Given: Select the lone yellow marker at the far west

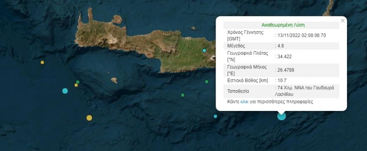Looking at the screenshot, I should tap(43, 62).
